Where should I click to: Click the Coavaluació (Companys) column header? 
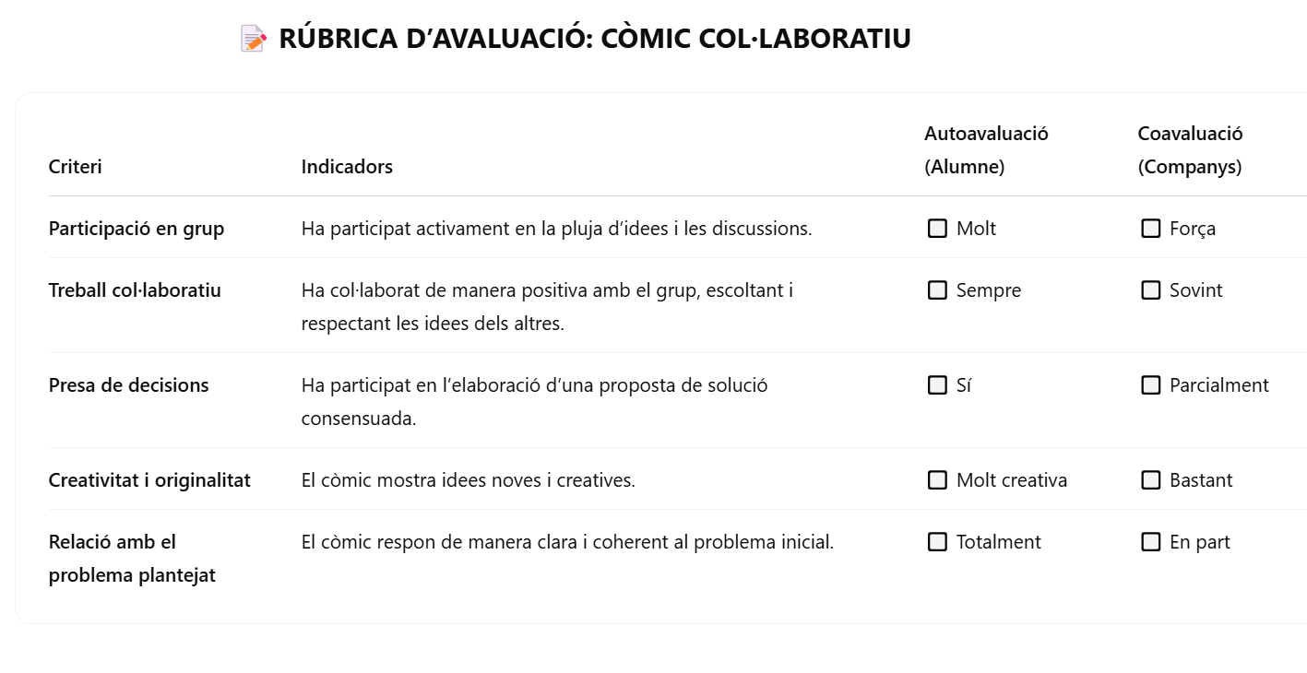tap(1190, 150)
